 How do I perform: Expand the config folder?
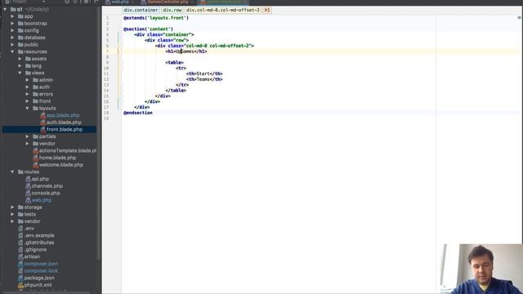click(12, 30)
